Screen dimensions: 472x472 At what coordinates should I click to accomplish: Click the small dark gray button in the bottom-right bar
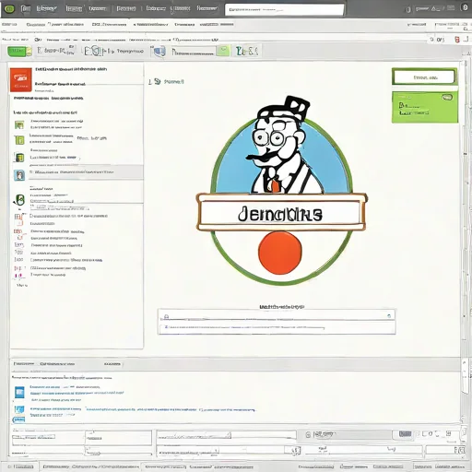click(x=405, y=433)
